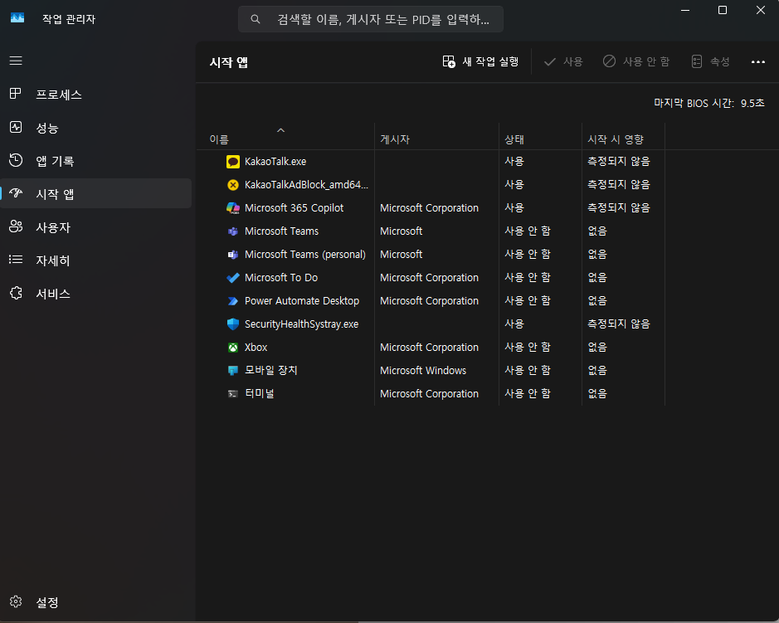The height and width of the screenshot is (623, 779).
Task: Click Microsoft publisher in Microsoft Teams row
Action: (401, 231)
